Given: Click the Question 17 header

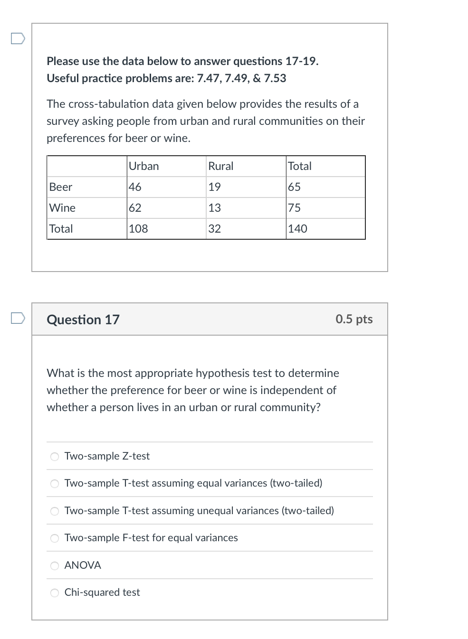Looking at the screenshot, I should pos(83,319).
